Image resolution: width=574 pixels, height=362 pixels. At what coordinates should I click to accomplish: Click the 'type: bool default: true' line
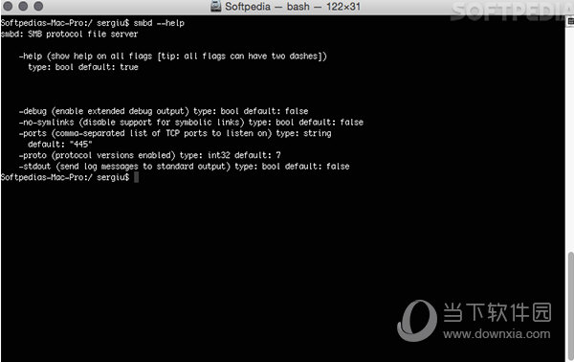click(x=83, y=67)
